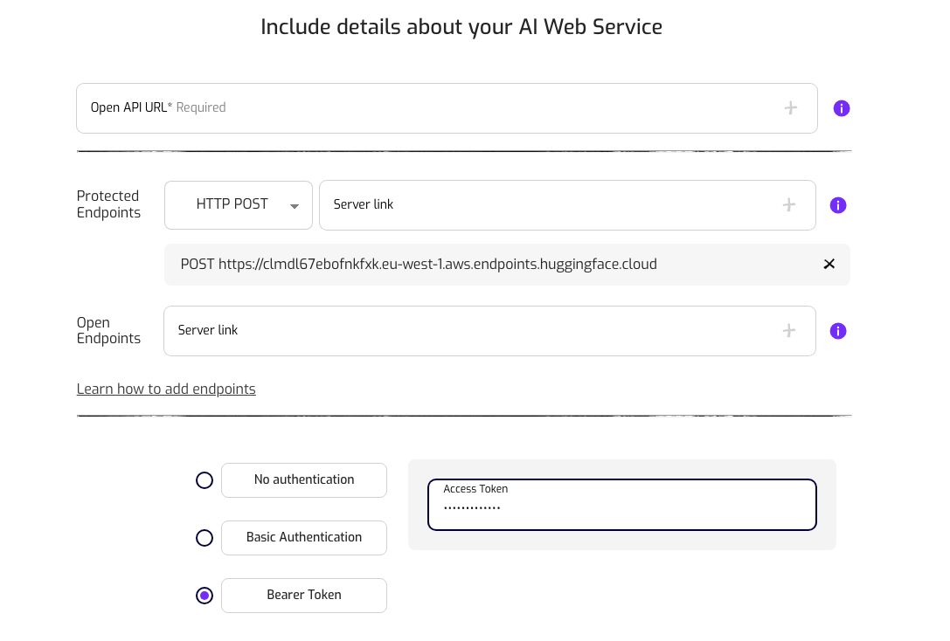Image resolution: width=950 pixels, height=641 pixels.
Task: Open the info tooltip next to Open API URL
Action: (x=841, y=107)
